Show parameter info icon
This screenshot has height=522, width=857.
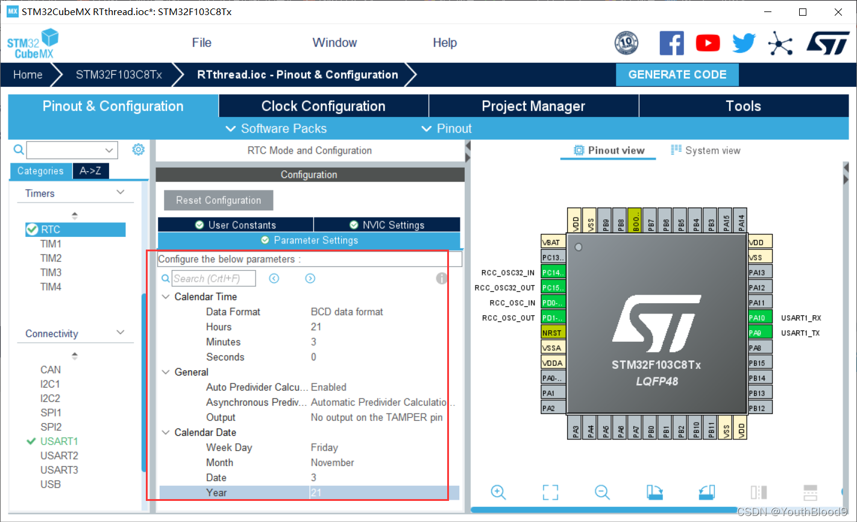[x=442, y=278]
